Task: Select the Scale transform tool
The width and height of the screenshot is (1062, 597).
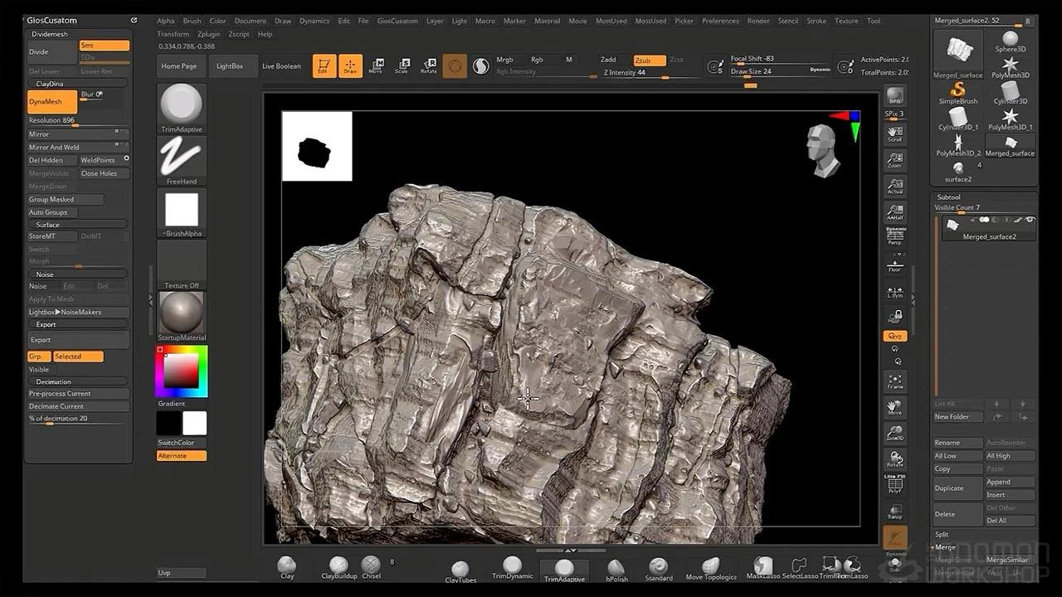Action: [x=402, y=66]
